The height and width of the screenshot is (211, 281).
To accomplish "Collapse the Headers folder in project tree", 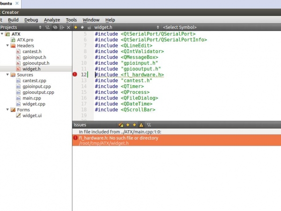I will point(7,46).
